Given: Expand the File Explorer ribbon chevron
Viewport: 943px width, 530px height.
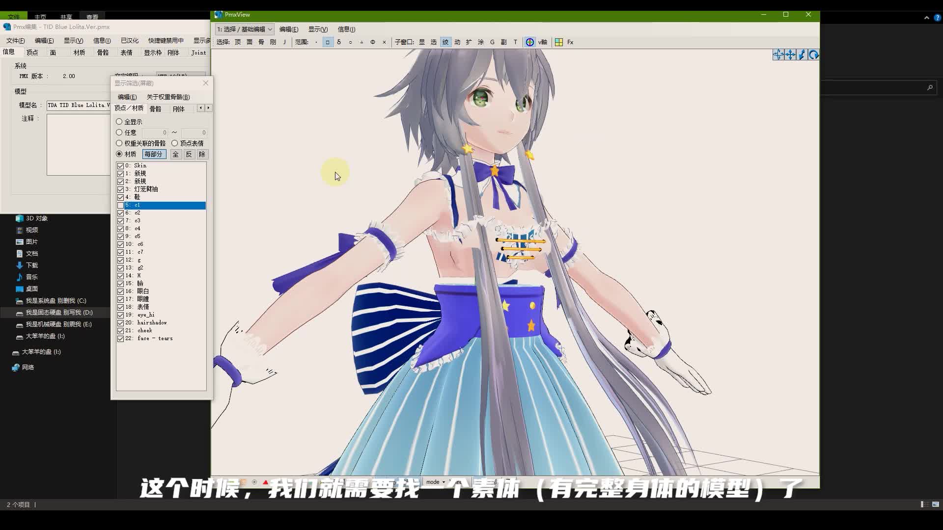Looking at the screenshot, I should (926, 18).
